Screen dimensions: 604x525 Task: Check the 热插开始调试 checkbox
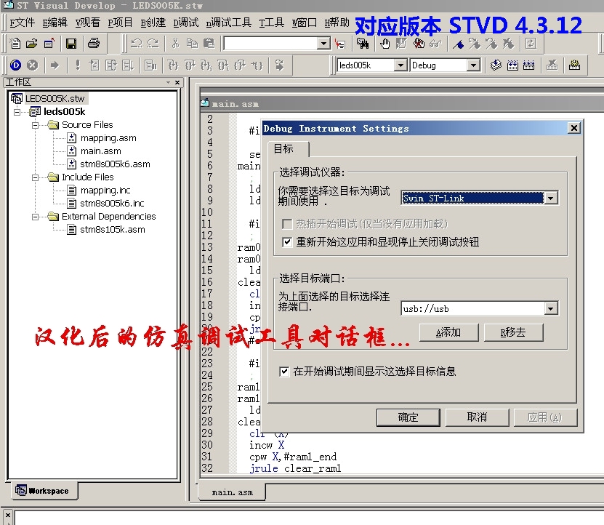(287, 224)
